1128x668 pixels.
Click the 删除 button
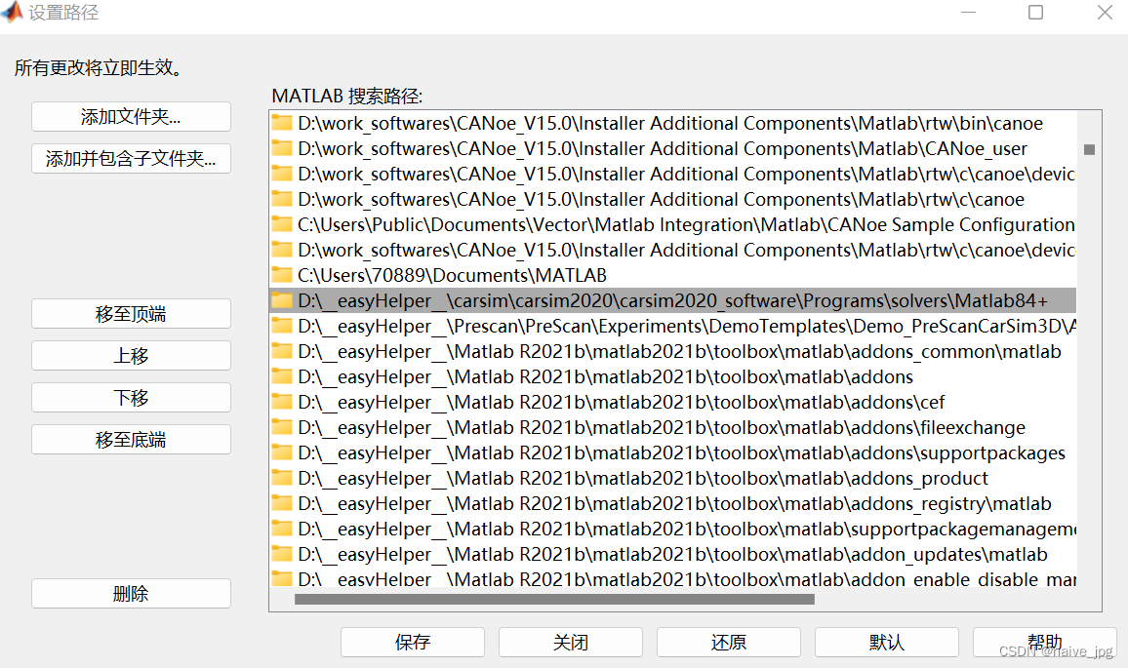pyautogui.click(x=131, y=593)
